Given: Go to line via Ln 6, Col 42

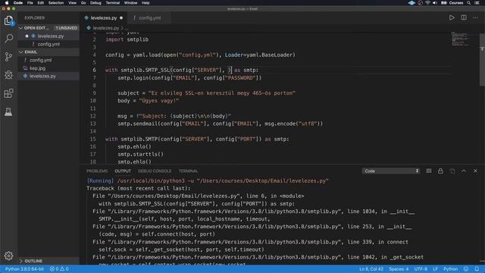Looking at the screenshot, I should [371, 269].
